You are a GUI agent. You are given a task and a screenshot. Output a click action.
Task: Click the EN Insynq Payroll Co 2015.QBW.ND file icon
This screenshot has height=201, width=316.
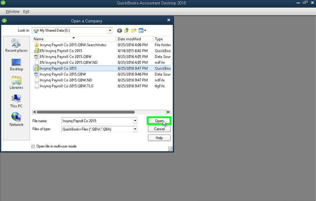37,62
